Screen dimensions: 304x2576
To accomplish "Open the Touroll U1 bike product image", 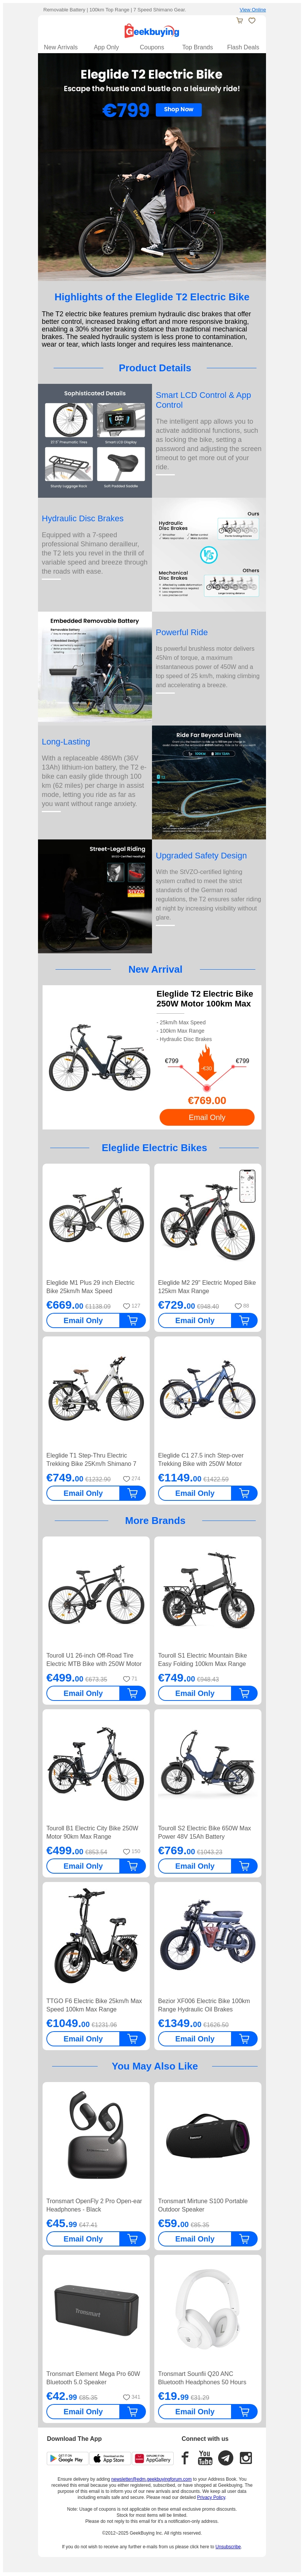I will tap(96, 1595).
